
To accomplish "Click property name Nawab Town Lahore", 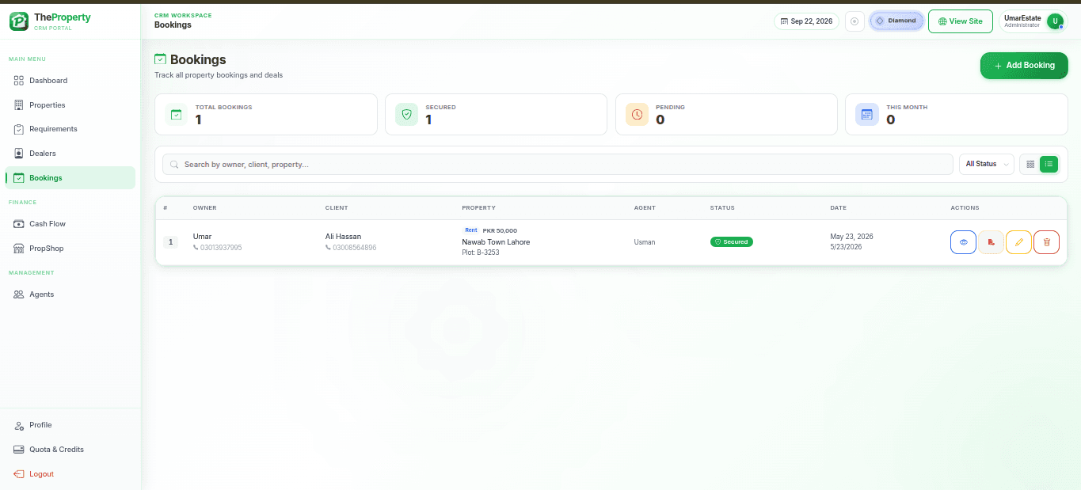I will pyautogui.click(x=496, y=242).
